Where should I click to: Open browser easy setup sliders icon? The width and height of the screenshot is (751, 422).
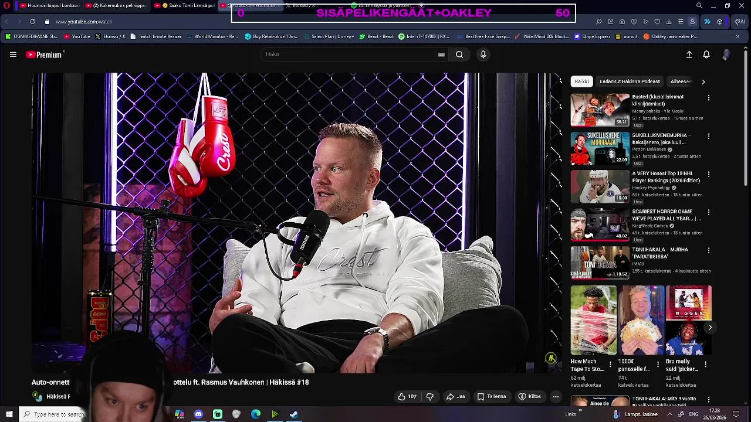[x=681, y=22]
